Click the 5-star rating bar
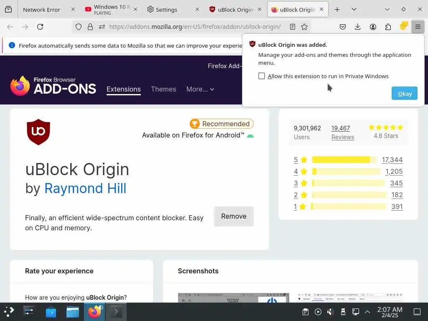This screenshot has height=321, width=428. click(x=344, y=160)
